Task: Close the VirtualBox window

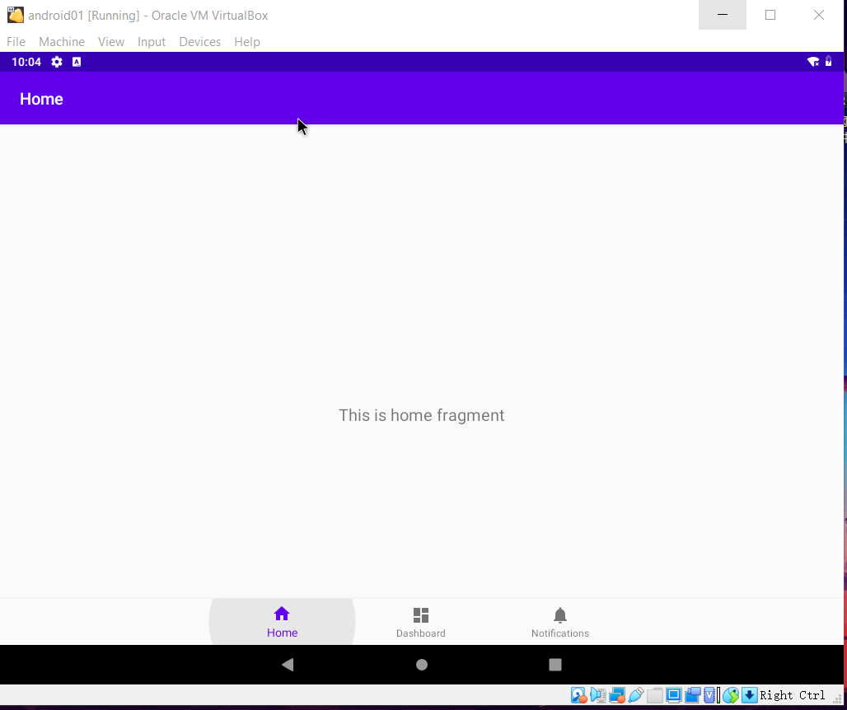Action: (x=819, y=15)
